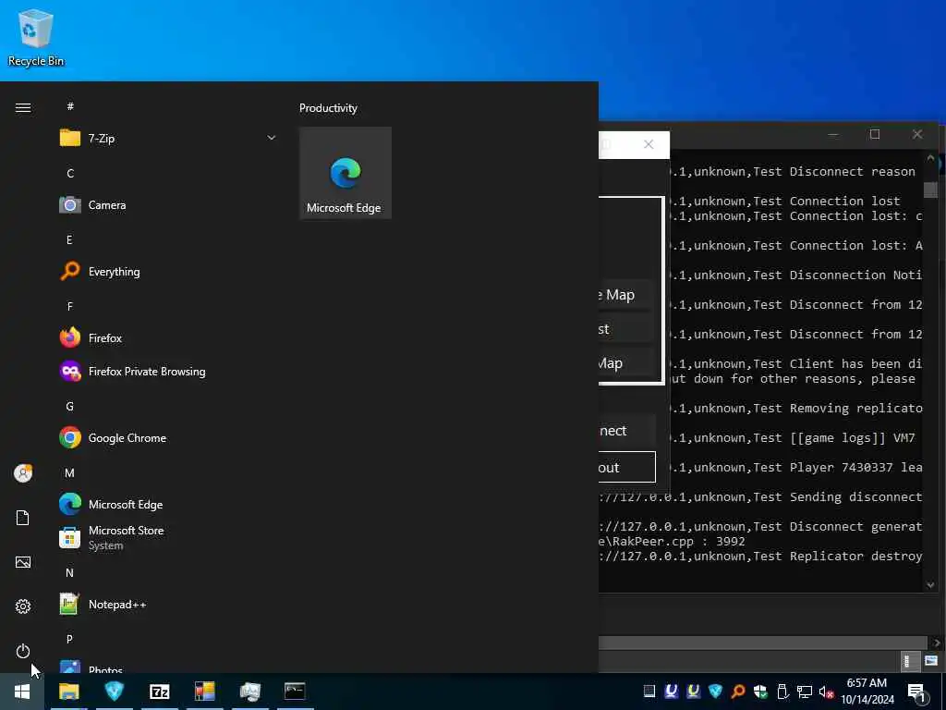Click the grid icon in system tray

click(x=649, y=692)
